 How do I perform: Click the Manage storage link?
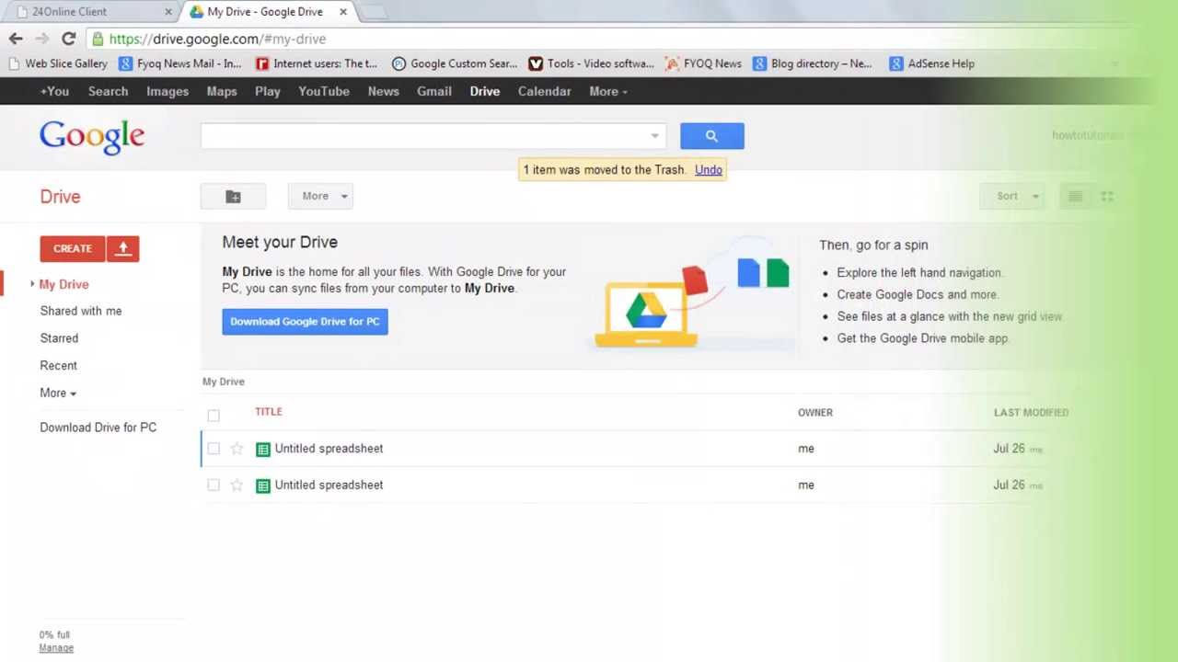pyautogui.click(x=56, y=647)
